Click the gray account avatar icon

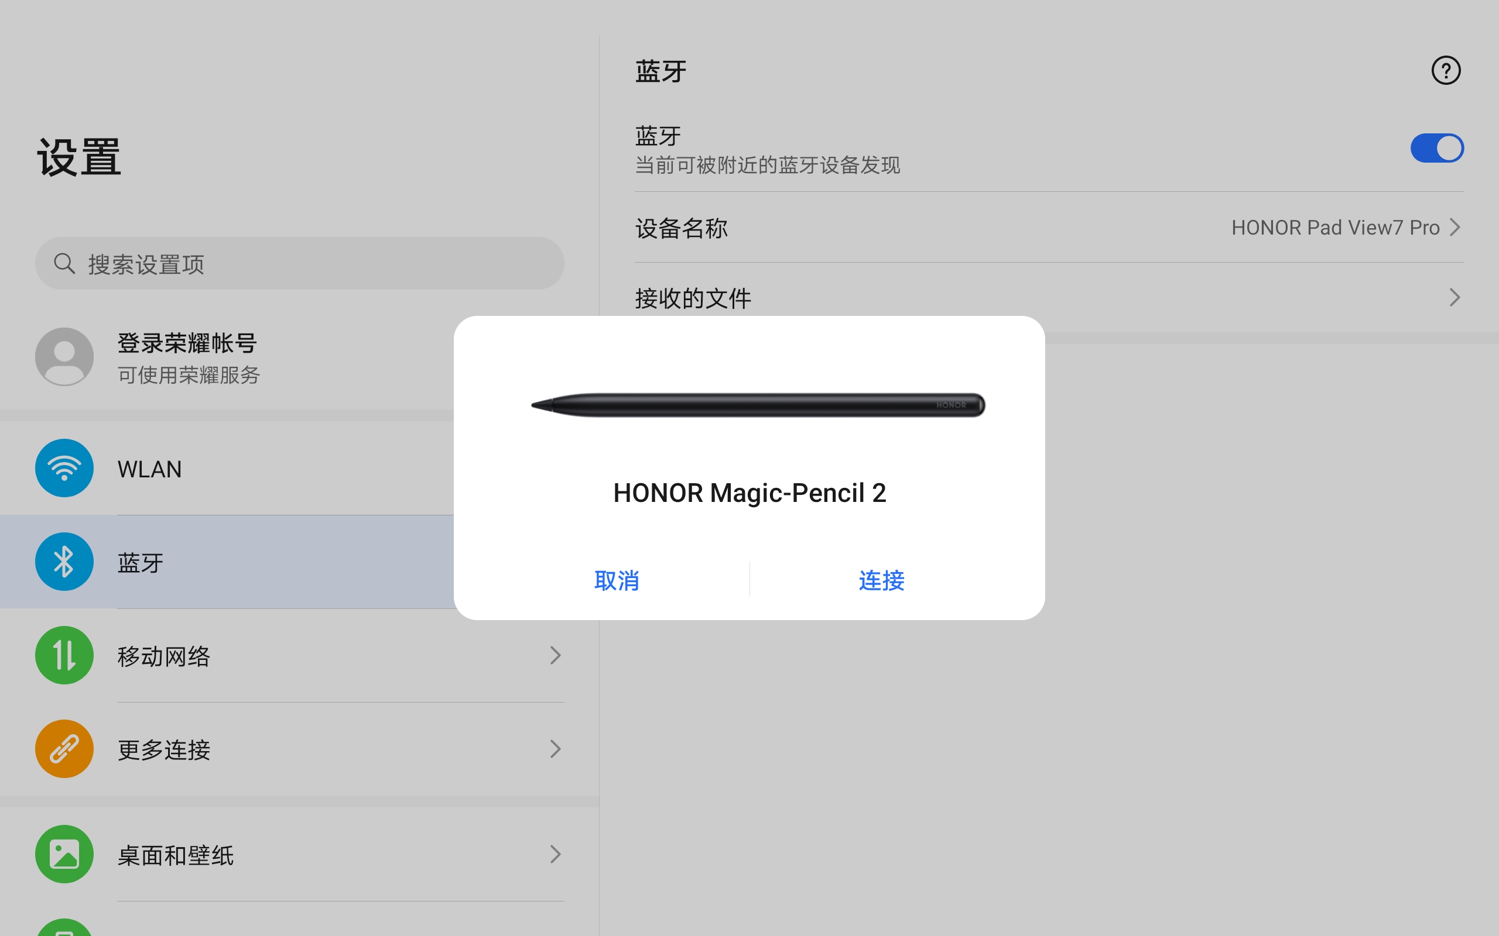[64, 357]
